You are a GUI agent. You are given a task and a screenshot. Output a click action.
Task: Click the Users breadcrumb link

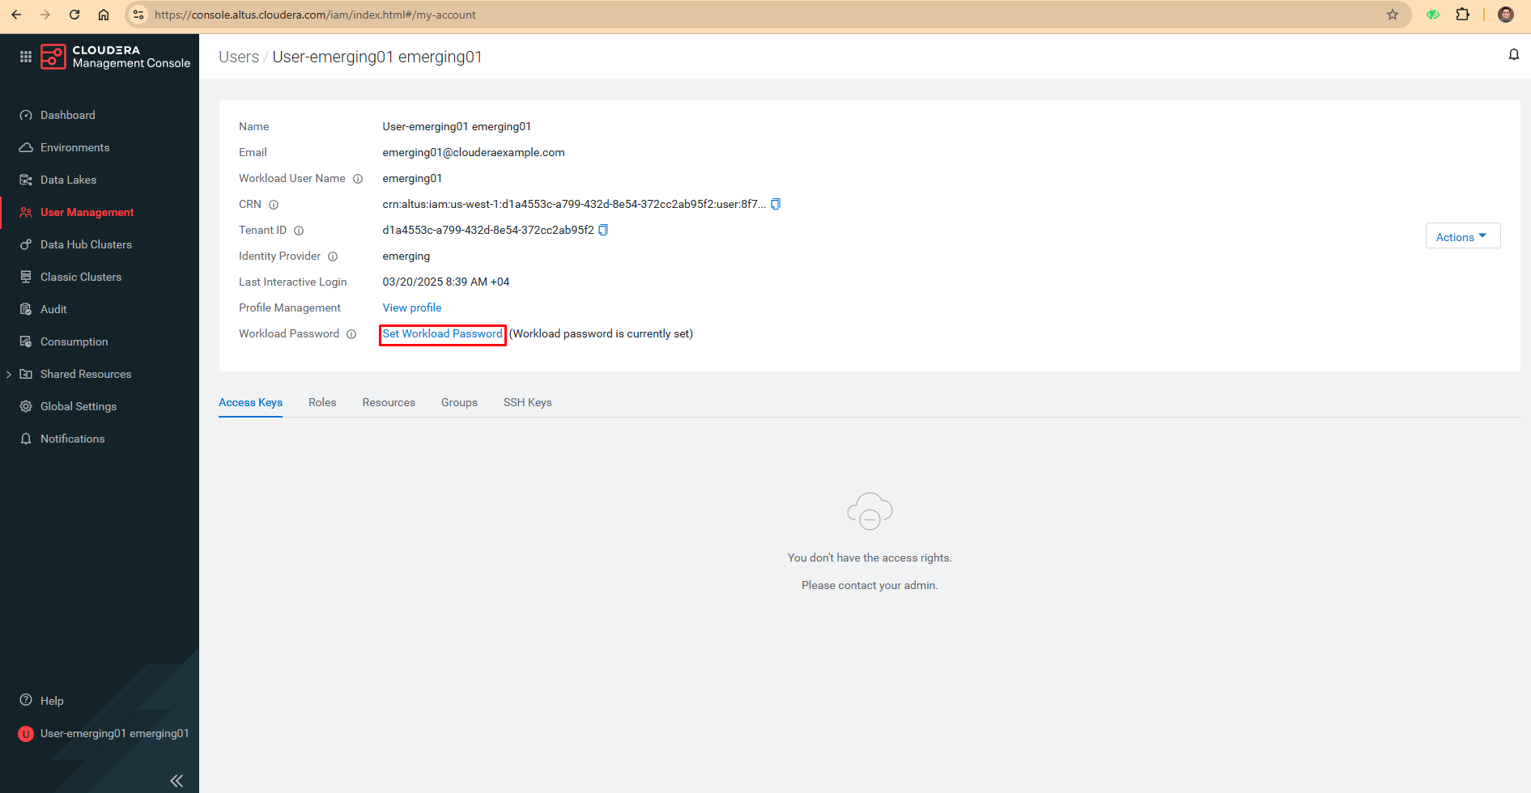click(239, 57)
